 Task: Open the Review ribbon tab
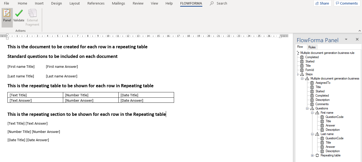click(x=138, y=3)
